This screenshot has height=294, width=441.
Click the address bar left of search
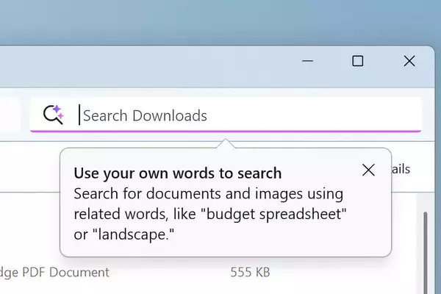[x=9, y=115]
